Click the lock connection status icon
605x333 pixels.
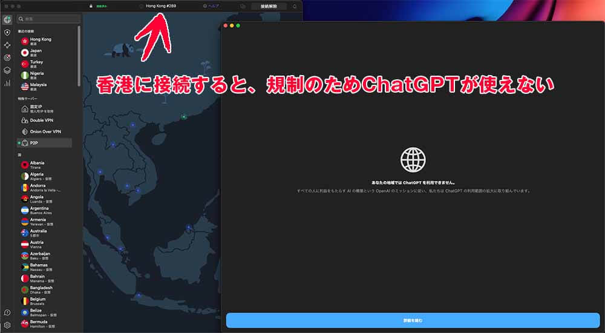(91, 6)
